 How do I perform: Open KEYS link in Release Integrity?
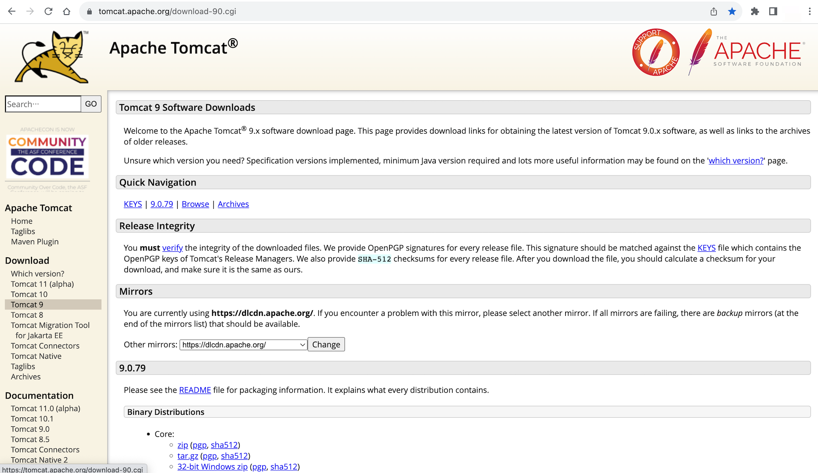706,248
